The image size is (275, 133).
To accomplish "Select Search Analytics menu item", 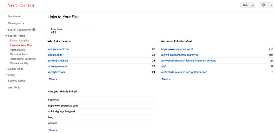I will 19,41.
